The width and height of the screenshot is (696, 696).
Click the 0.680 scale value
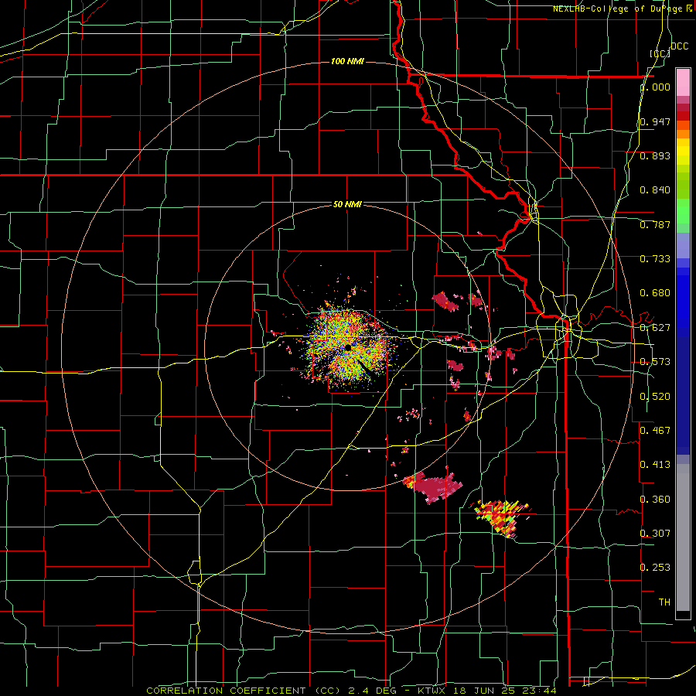pyautogui.click(x=655, y=293)
